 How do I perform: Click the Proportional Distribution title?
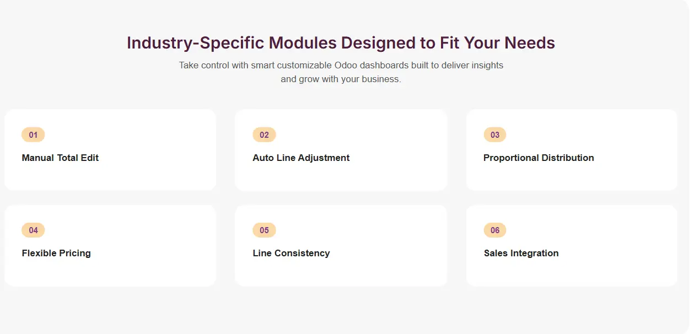[539, 158]
